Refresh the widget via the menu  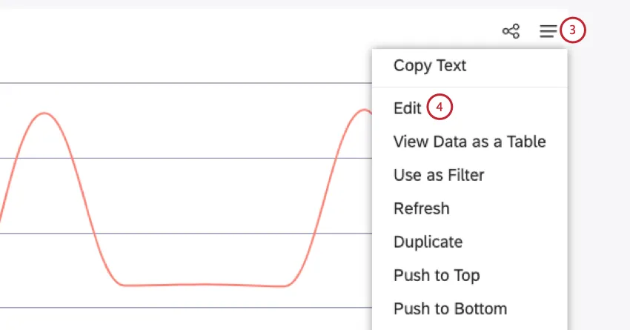(421, 208)
